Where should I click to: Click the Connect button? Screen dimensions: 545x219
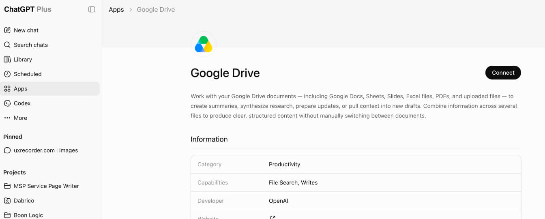503,73
